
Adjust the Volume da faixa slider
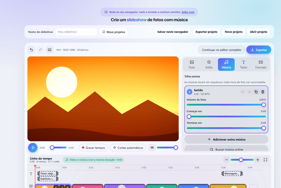pyautogui.click(x=226, y=105)
